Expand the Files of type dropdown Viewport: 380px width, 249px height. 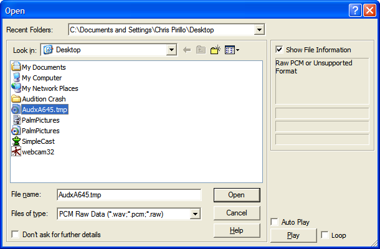coord(195,214)
